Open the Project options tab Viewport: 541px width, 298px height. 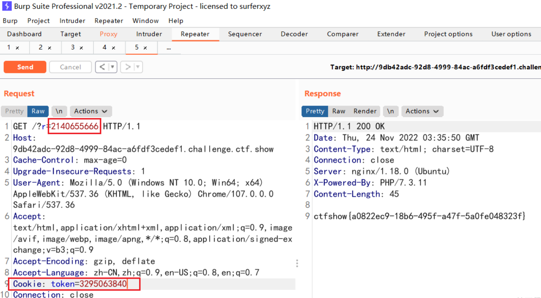448,34
